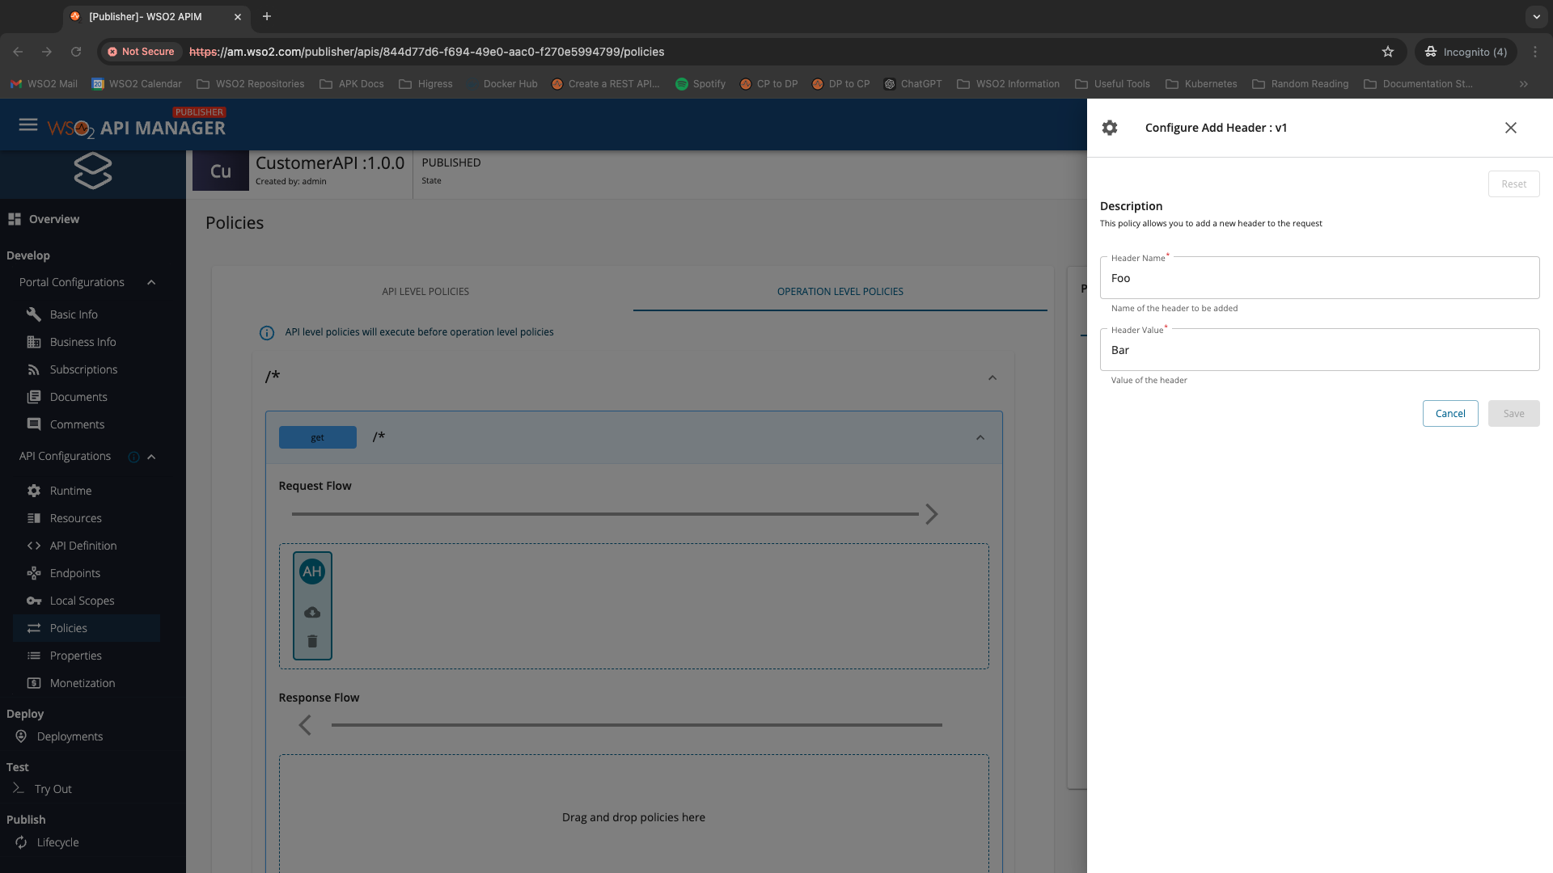Open a new browser tab

coord(267,16)
